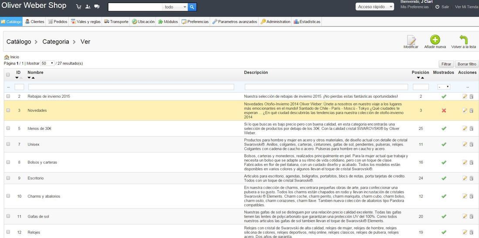Open the Mostrados filter dropdown

point(444,87)
